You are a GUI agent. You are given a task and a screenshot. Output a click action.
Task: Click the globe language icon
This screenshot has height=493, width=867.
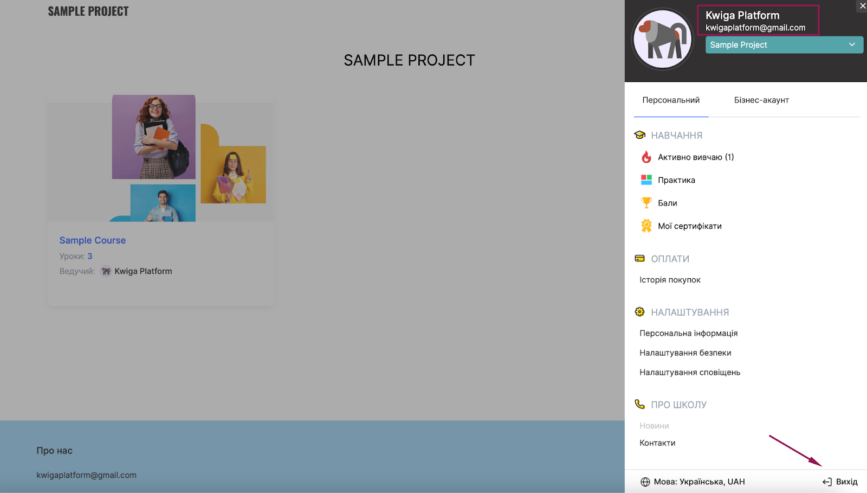click(x=645, y=482)
